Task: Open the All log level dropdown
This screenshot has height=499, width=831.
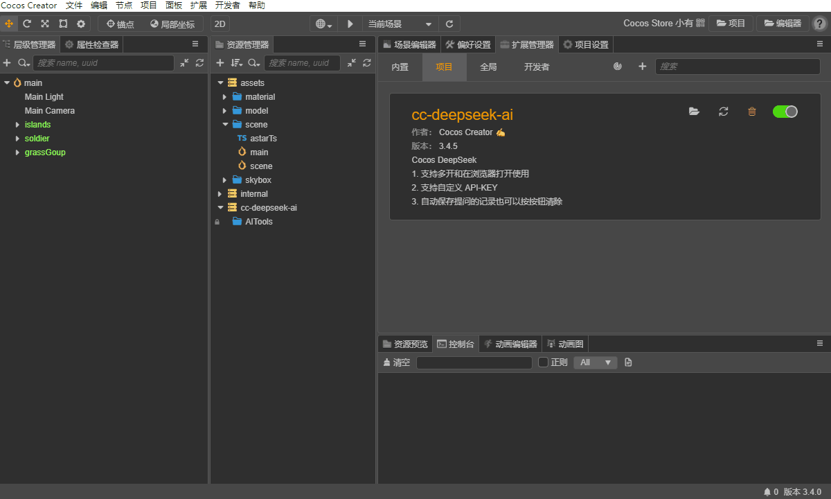Action: click(x=595, y=362)
